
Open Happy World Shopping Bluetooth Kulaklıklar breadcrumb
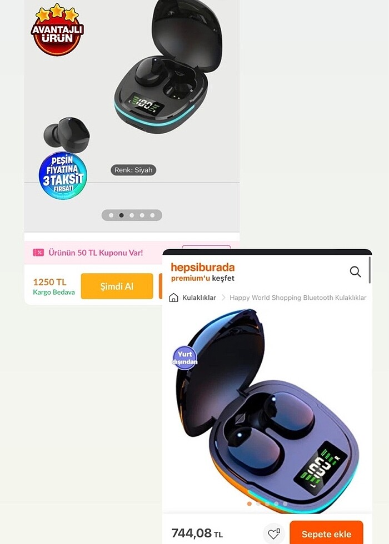tap(298, 298)
